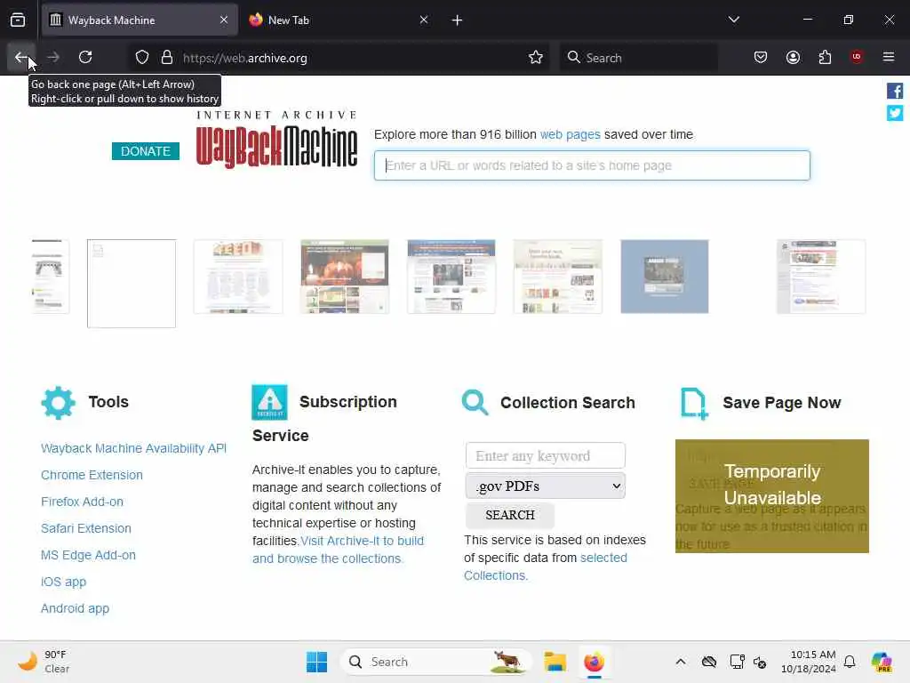Open the blank white page thumbnail
Screen dimensions: 910x683
132,284
